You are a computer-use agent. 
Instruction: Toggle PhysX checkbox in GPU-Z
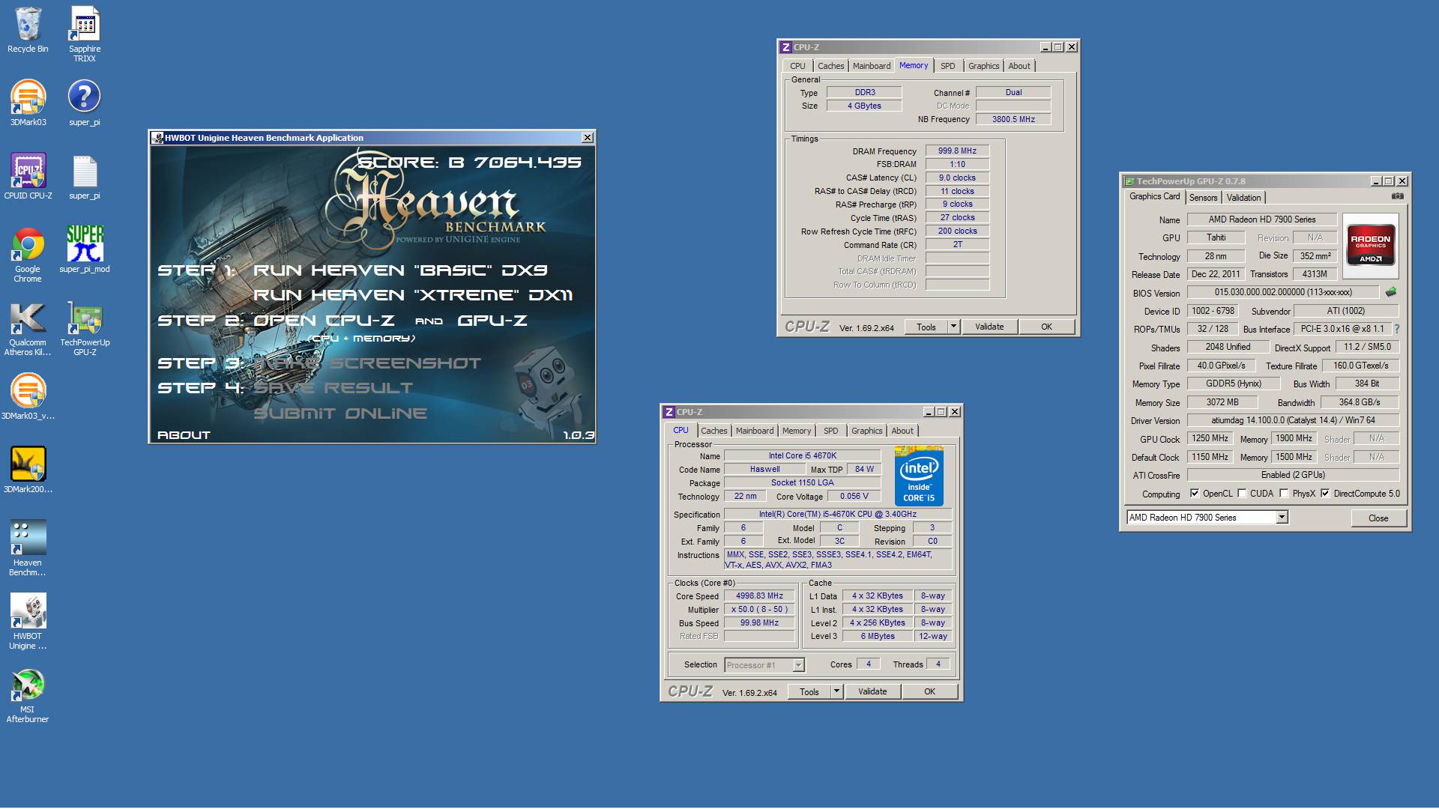click(x=1284, y=494)
